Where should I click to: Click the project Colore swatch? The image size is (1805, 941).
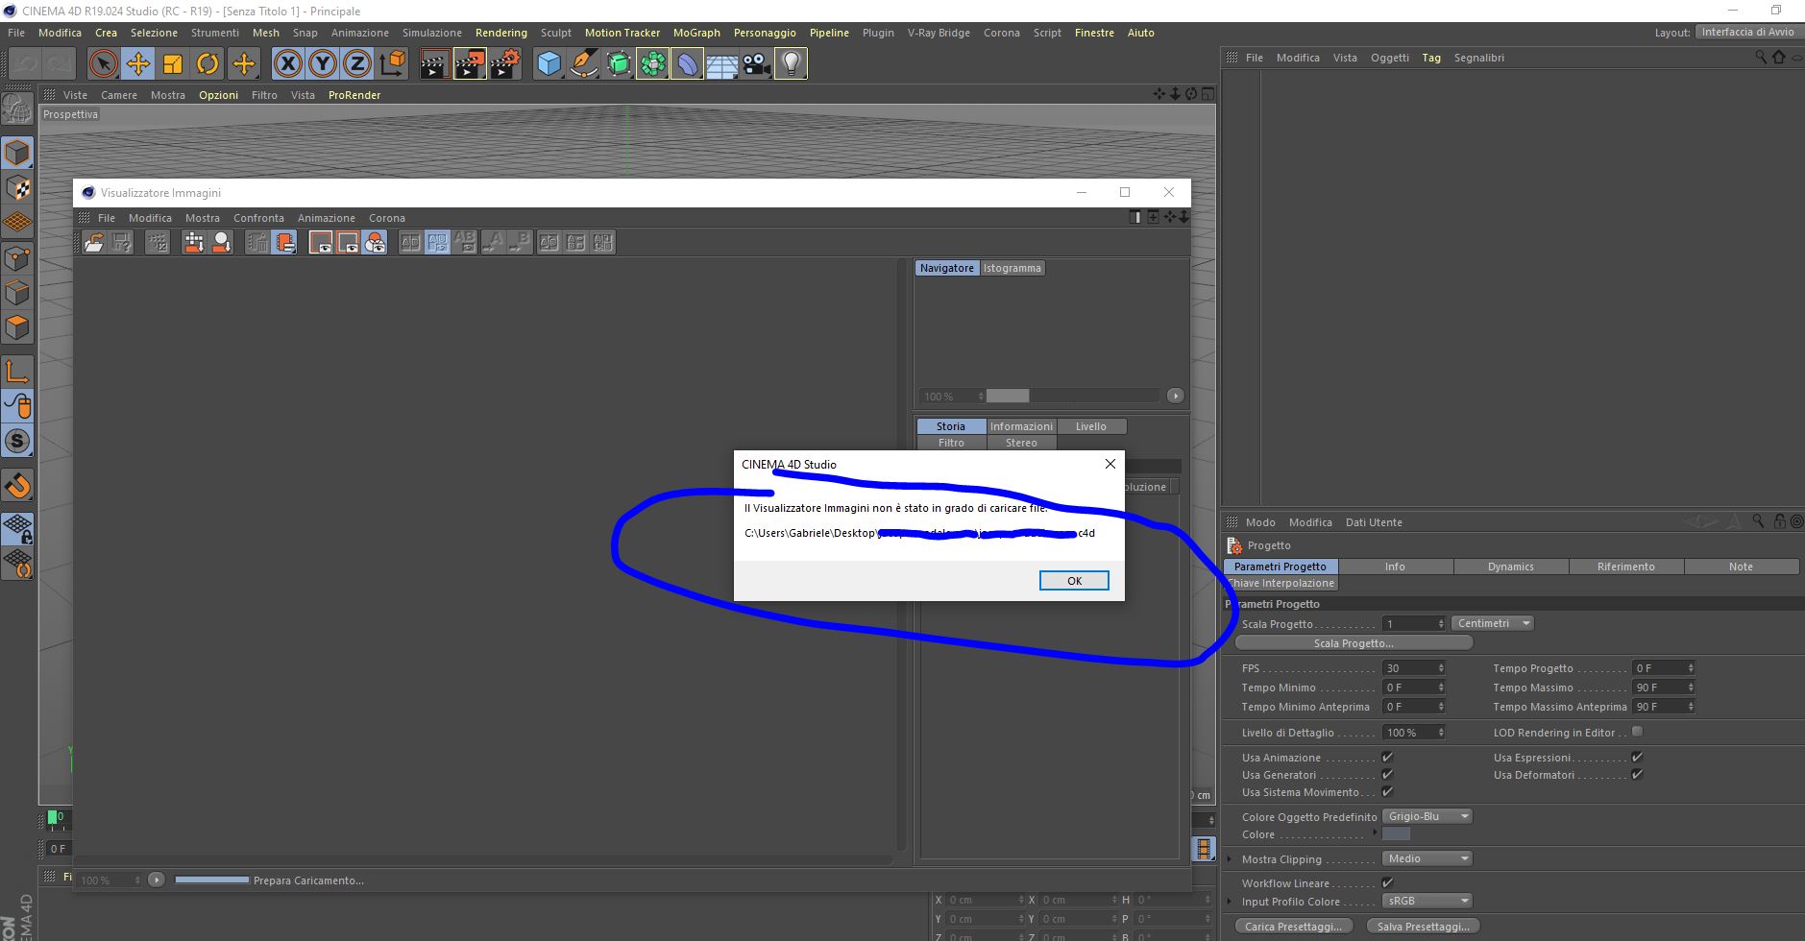1396,834
